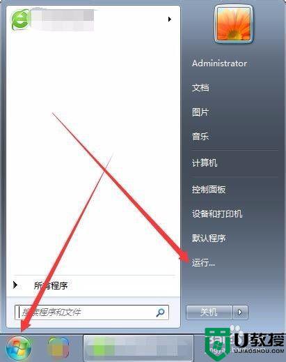The image size is (286, 362).
Task: Select 默认程序 menu entry
Action: pos(209,238)
